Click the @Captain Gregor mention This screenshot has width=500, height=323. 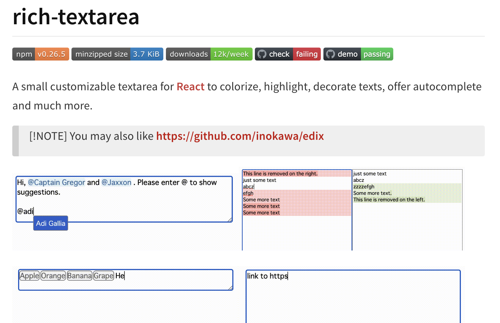57,183
